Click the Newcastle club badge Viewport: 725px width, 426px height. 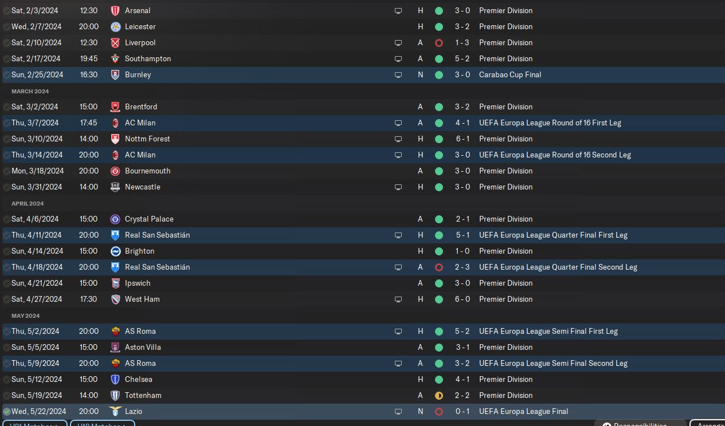coord(115,187)
